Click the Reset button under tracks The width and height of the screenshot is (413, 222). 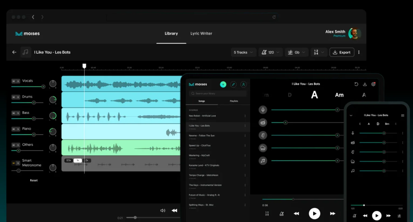click(34, 180)
